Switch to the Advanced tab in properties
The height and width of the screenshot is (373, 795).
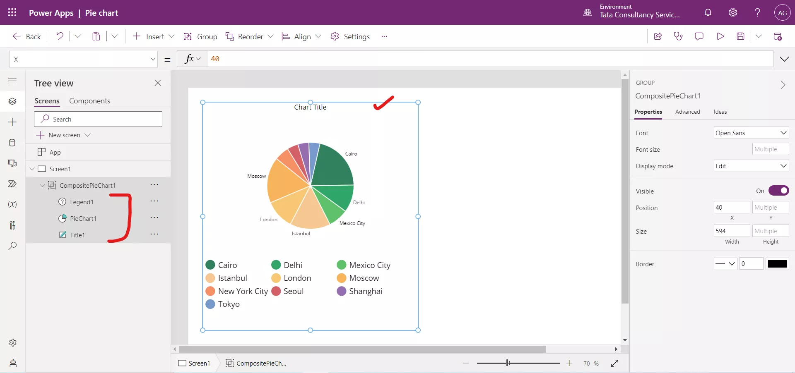(x=687, y=112)
